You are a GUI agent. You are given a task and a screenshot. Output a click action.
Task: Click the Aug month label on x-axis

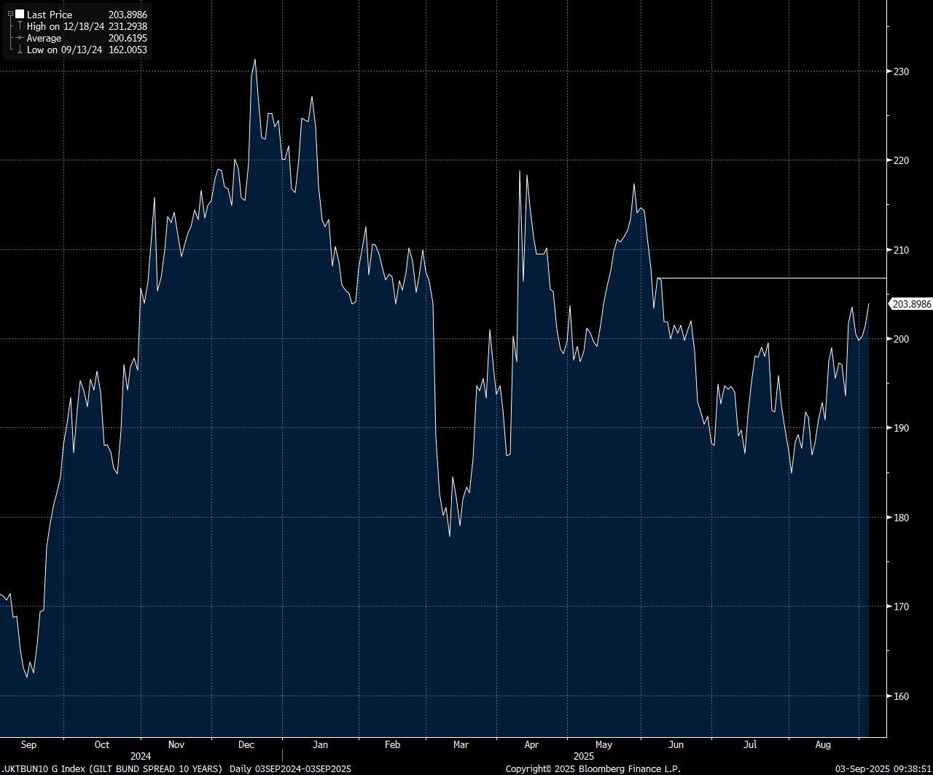click(x=823, y=745)
